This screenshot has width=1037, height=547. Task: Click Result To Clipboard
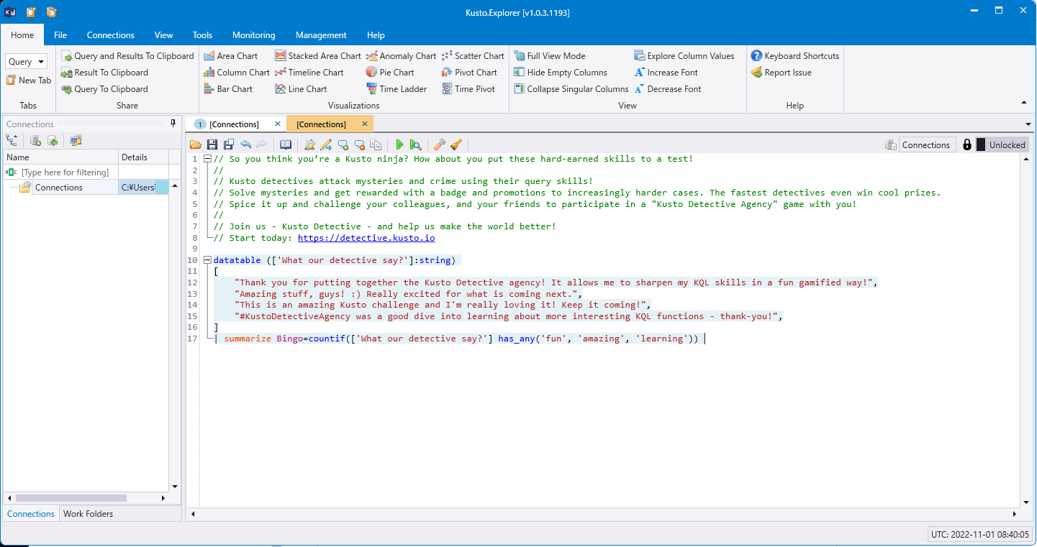click(105, 72)
